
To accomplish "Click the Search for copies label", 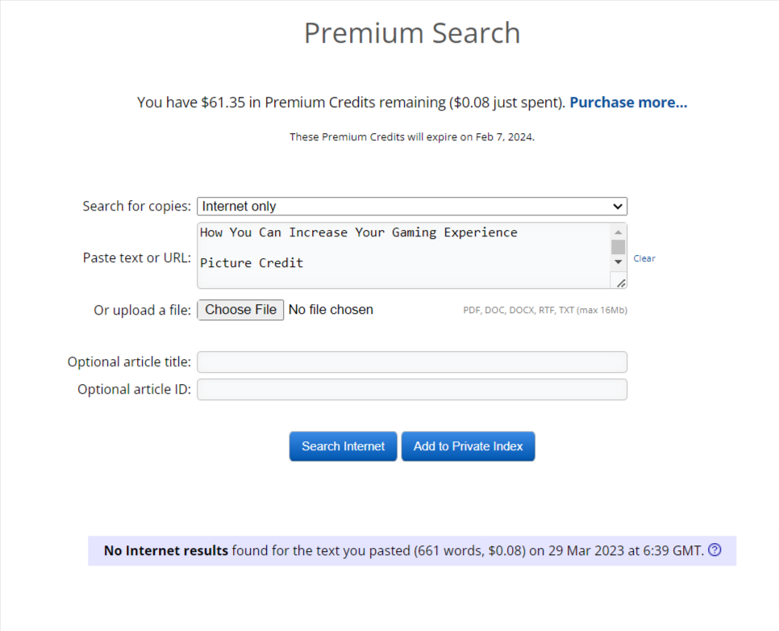I will click(136, 207).
